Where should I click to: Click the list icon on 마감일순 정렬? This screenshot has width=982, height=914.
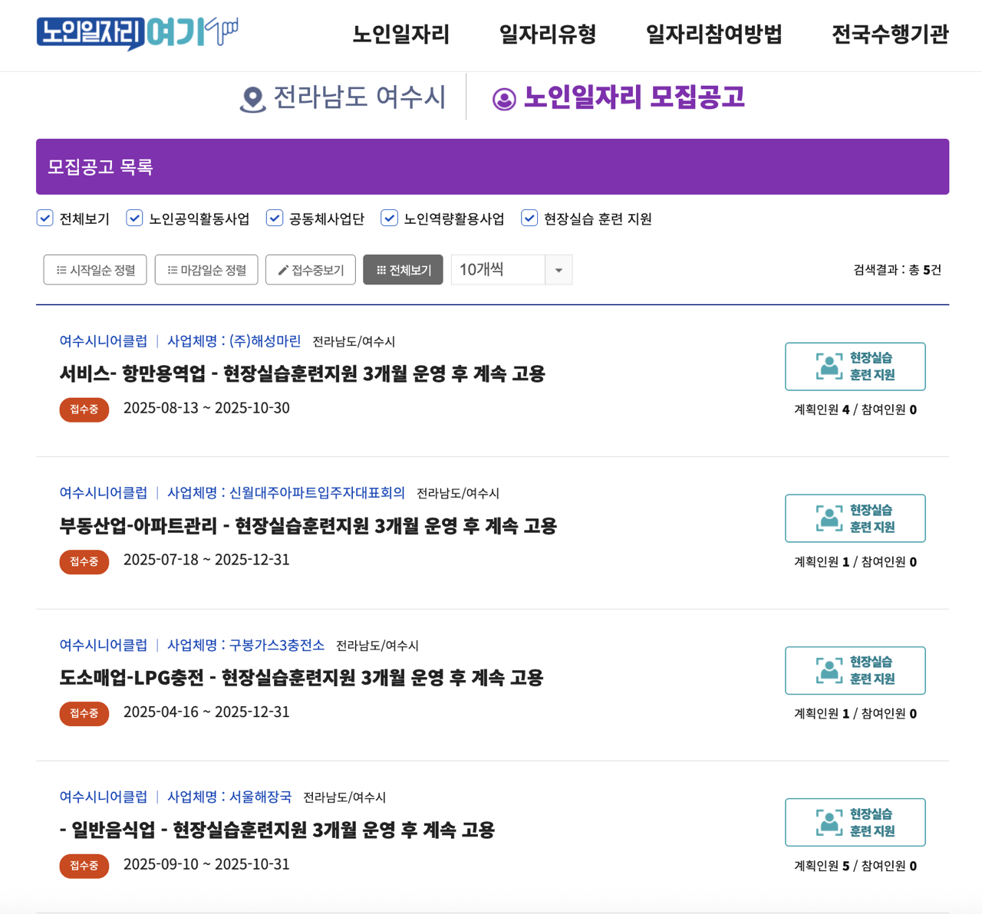pyautogui.click(x=170, y=269)
